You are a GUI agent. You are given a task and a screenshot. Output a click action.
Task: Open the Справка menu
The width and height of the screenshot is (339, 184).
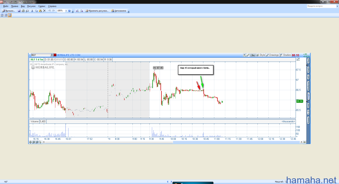tap(52, 6)
